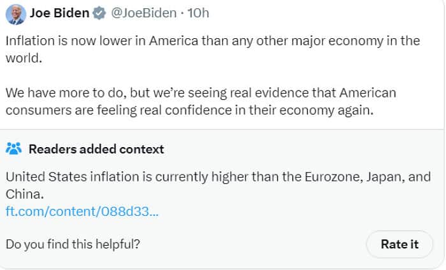446x270 pixels.
Task: Click the word 'China.' in the note
Action: point(25,194)
